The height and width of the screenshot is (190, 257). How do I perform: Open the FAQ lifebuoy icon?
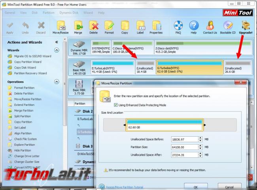pos(178,26)
